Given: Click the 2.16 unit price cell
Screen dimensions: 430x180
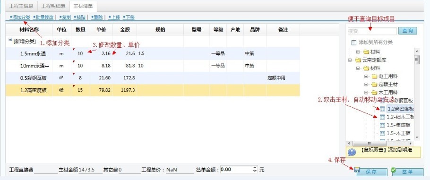Looking at the screenshot, I should coord(101,54).
